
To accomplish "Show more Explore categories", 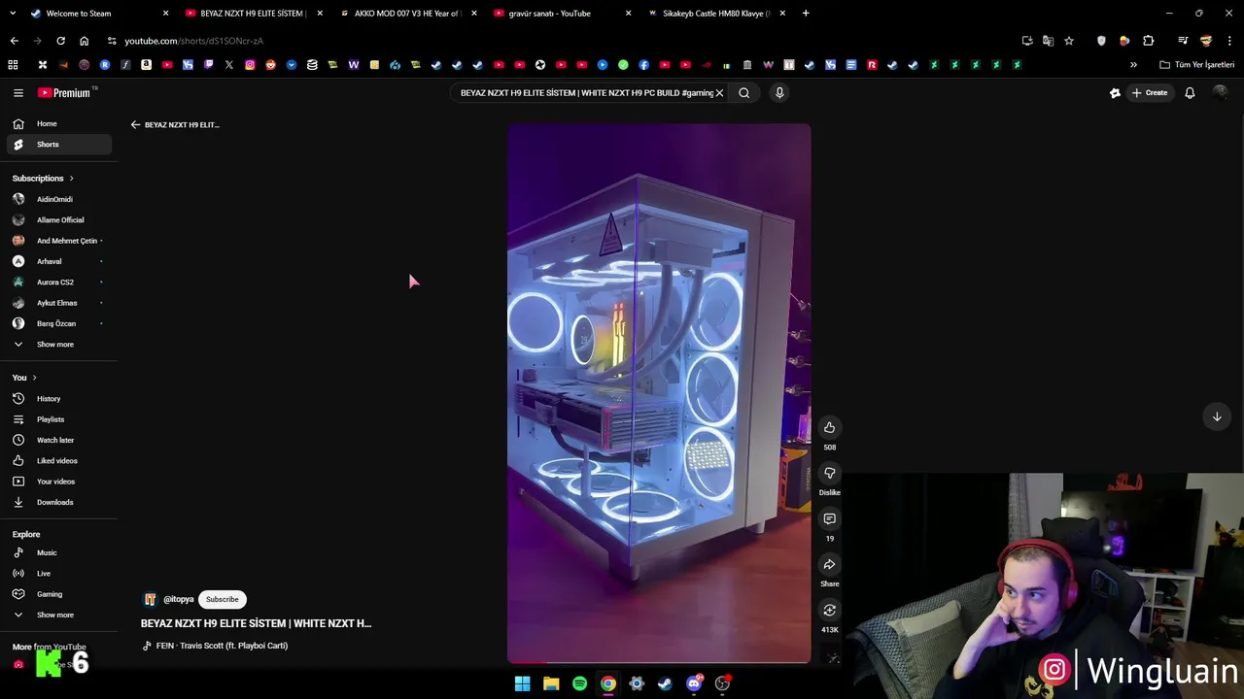I will [x=59, y=615].
